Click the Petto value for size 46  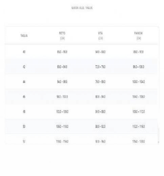tap(62, 97)
